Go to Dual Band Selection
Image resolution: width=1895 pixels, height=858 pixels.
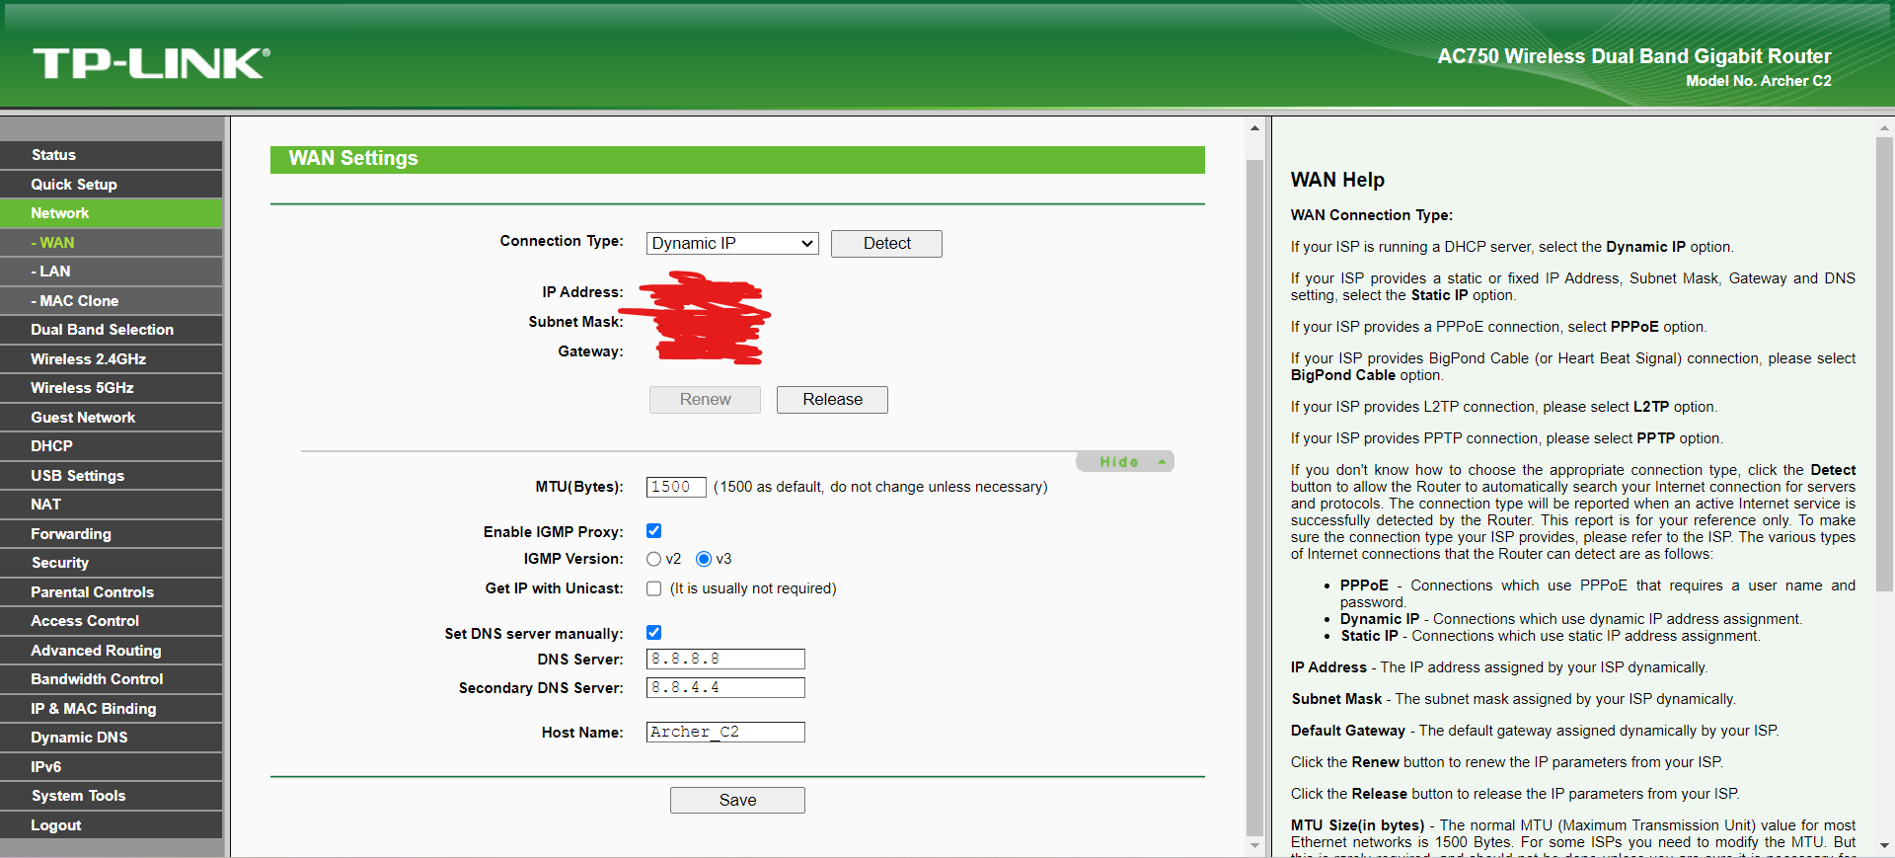click(x=112, y=330)
